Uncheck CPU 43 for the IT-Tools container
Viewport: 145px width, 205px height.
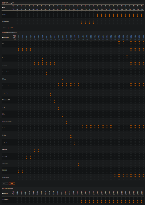click(63, 80)
